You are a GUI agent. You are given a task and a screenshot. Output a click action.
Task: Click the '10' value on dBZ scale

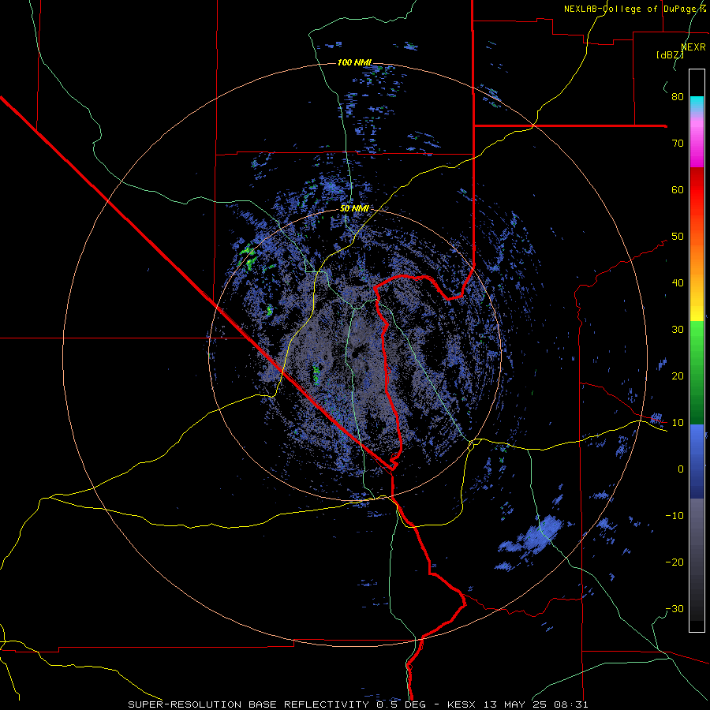pos(678,423)
